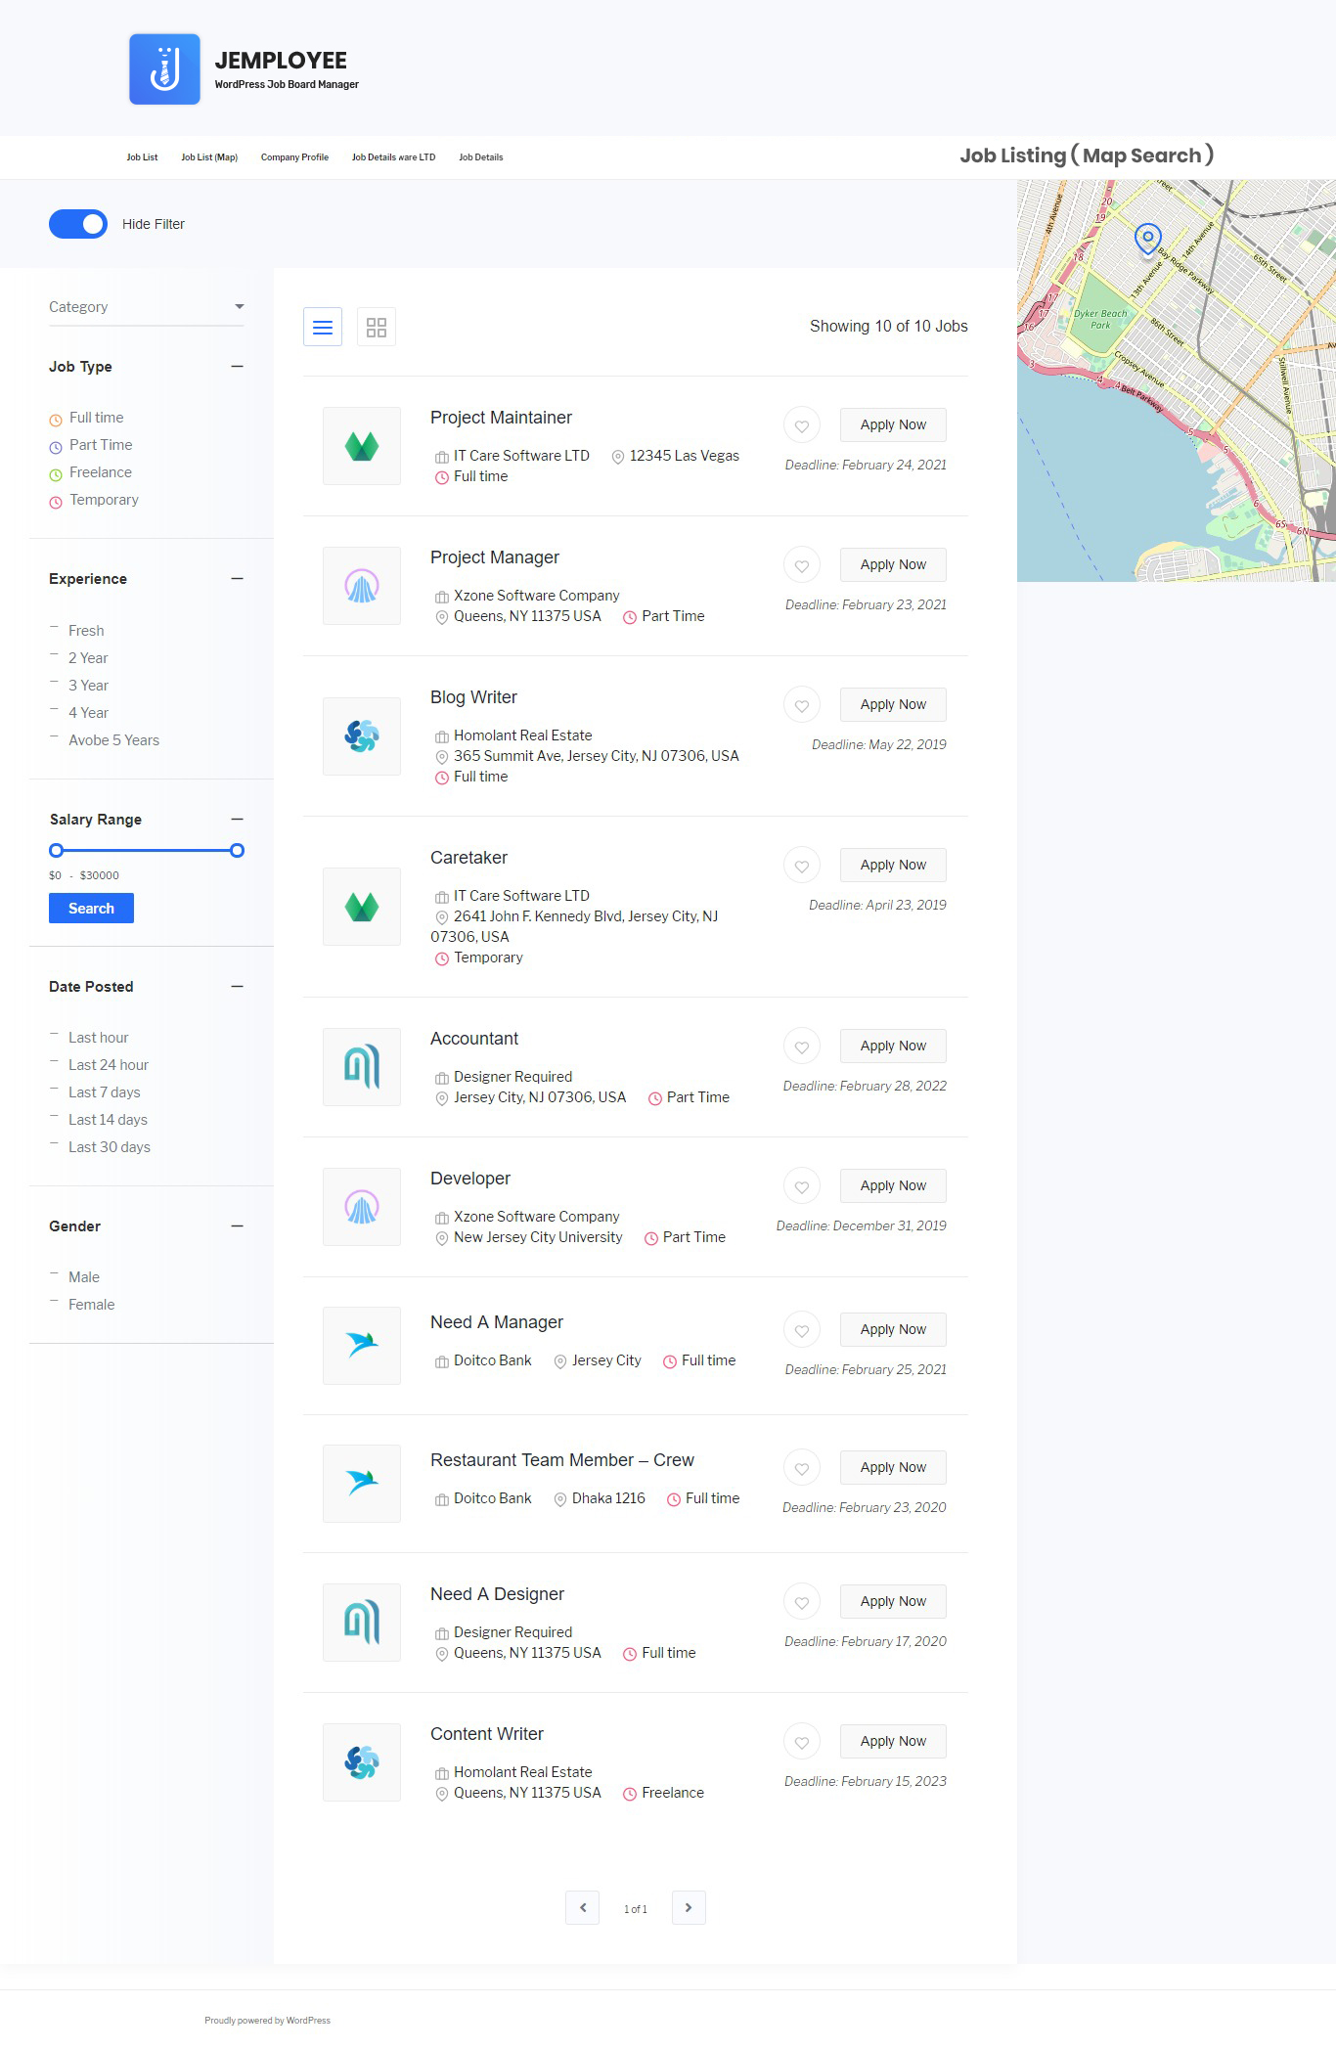Open Job Details ware LTD menu item
The image size is (1336, 2049).
click(393, 157)
